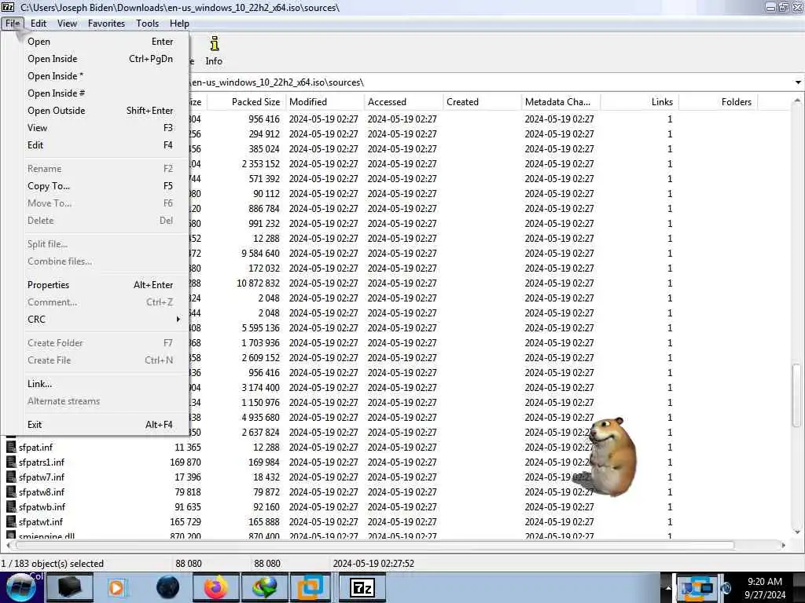Viewport: 805px width, 603px height.
Task: Select the sfpatrs1.inf file
Action: click(x=41, y=462)
